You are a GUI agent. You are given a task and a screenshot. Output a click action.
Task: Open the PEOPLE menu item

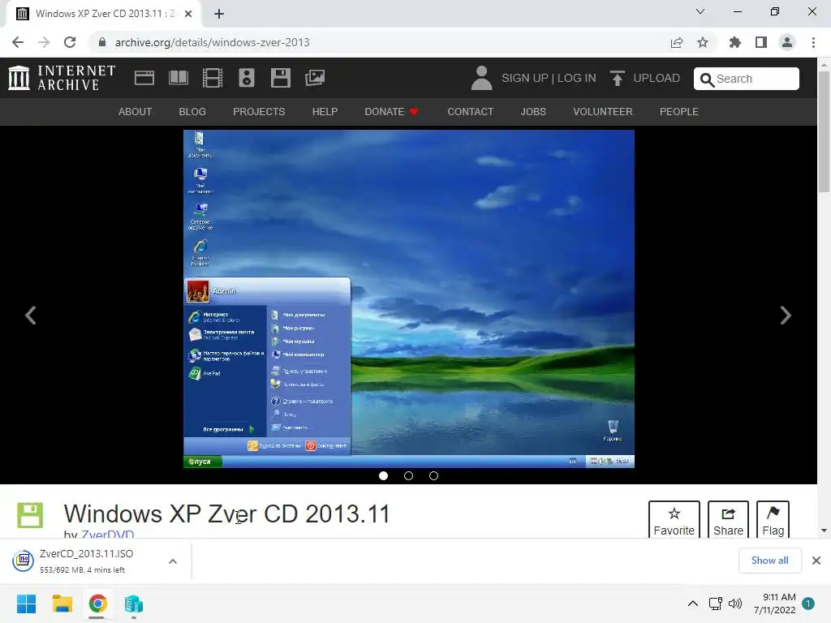click(x=679, y=112)
